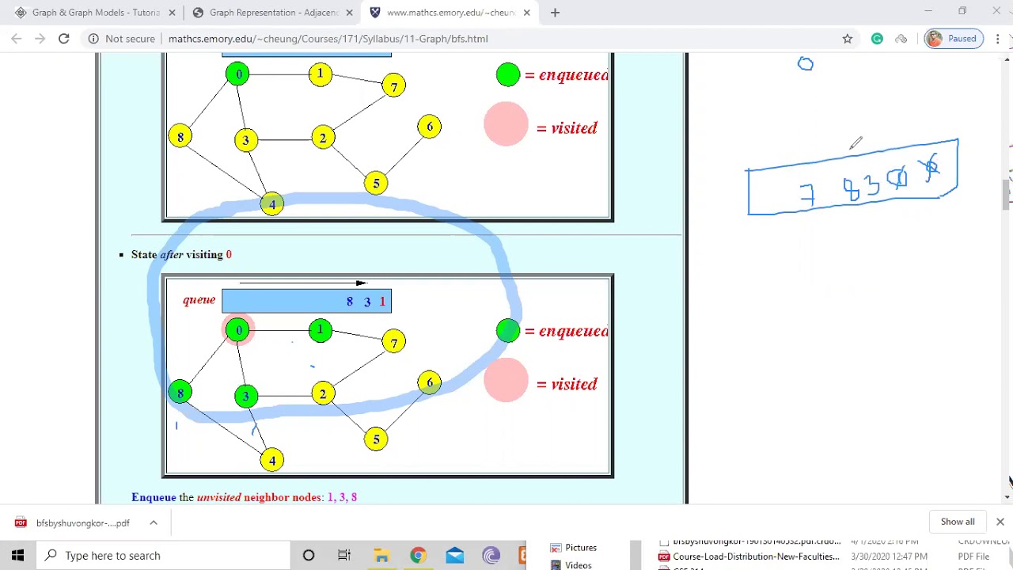Click node 6 in upper graph
Screen dimensions: 1013x570
click(x=430, y=127)
